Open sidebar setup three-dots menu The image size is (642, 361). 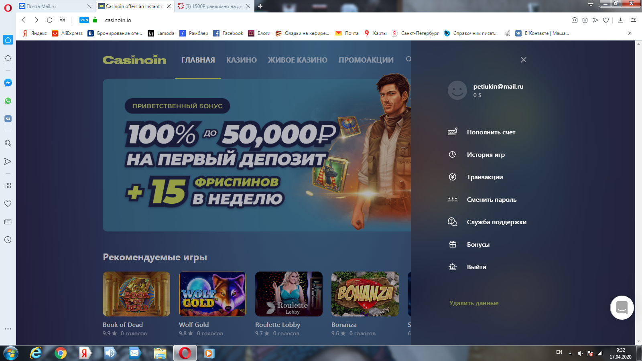[x=8, y=329]
